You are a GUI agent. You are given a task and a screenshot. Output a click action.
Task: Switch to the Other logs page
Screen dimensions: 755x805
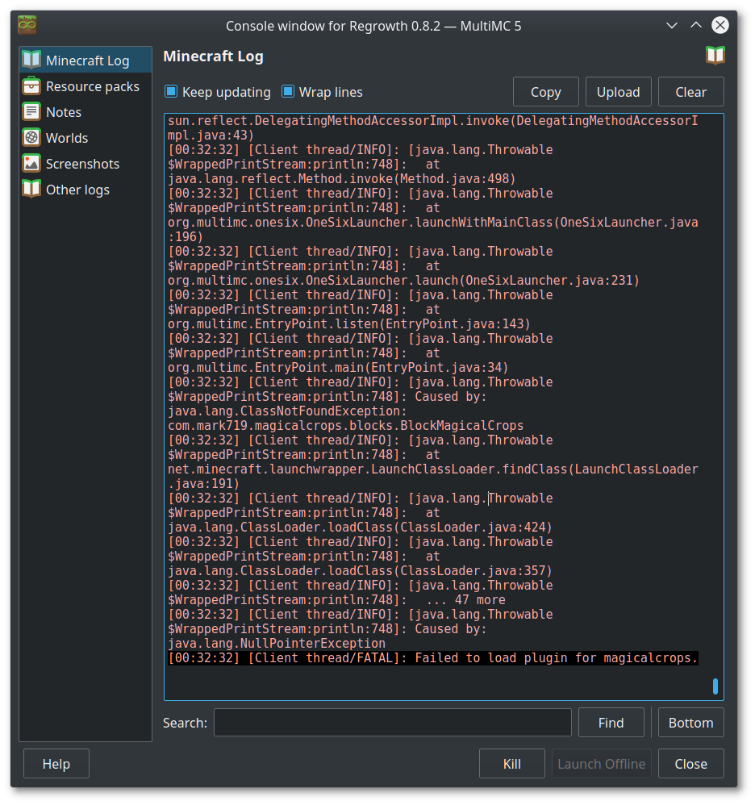[x=77, y=190]
